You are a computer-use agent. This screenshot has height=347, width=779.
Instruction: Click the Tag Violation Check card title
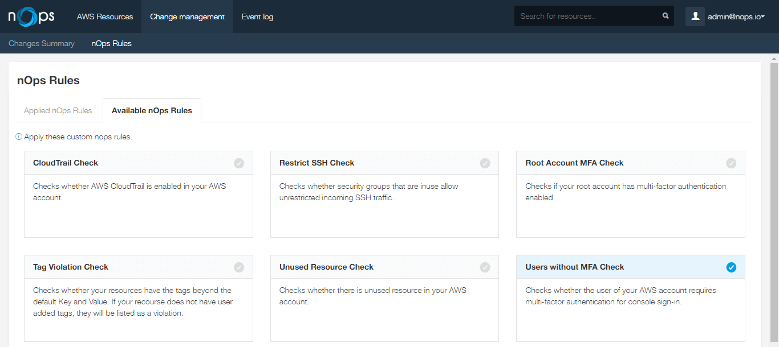(71, 267)
